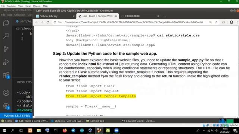Image resolution: width=239 pixels, height=134 pixels.
Task: Open VirtualBox Help menu
Action: pos(45,6)
